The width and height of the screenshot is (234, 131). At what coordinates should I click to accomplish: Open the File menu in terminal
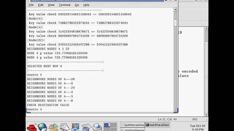point(31,5)
